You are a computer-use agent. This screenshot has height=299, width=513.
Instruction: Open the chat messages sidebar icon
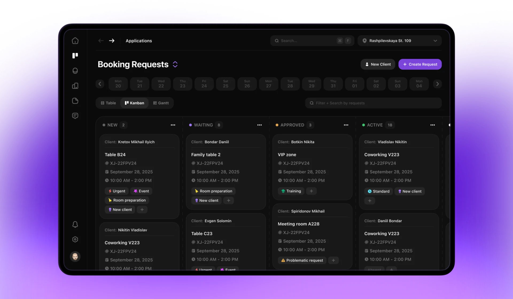click(x=75, y=116)
